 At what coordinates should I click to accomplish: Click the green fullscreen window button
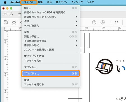tap(11, 8)
